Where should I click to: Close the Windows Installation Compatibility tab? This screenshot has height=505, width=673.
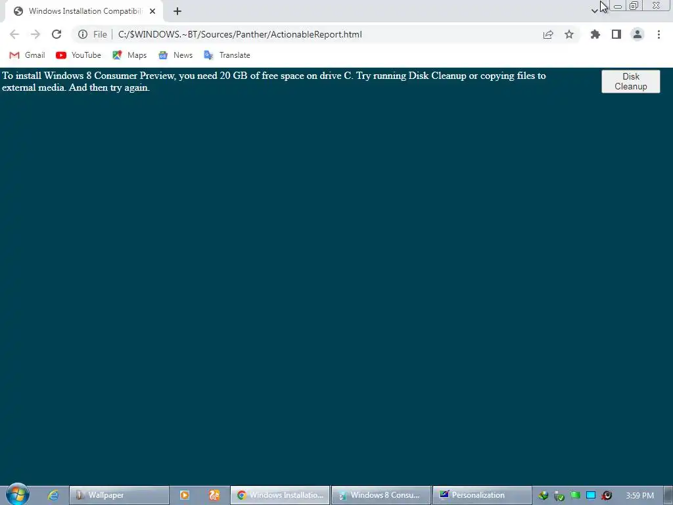click(x=152, y=11)
